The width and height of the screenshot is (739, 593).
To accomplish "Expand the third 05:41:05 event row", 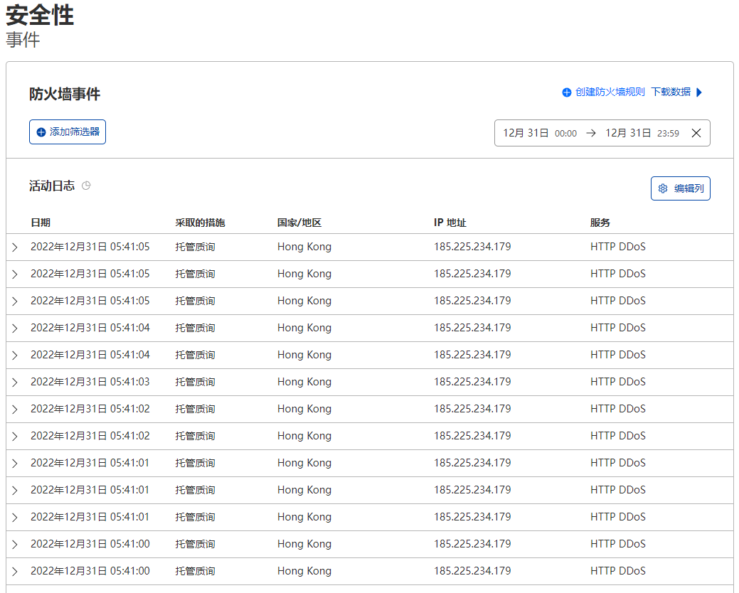I will coord(15,301).
